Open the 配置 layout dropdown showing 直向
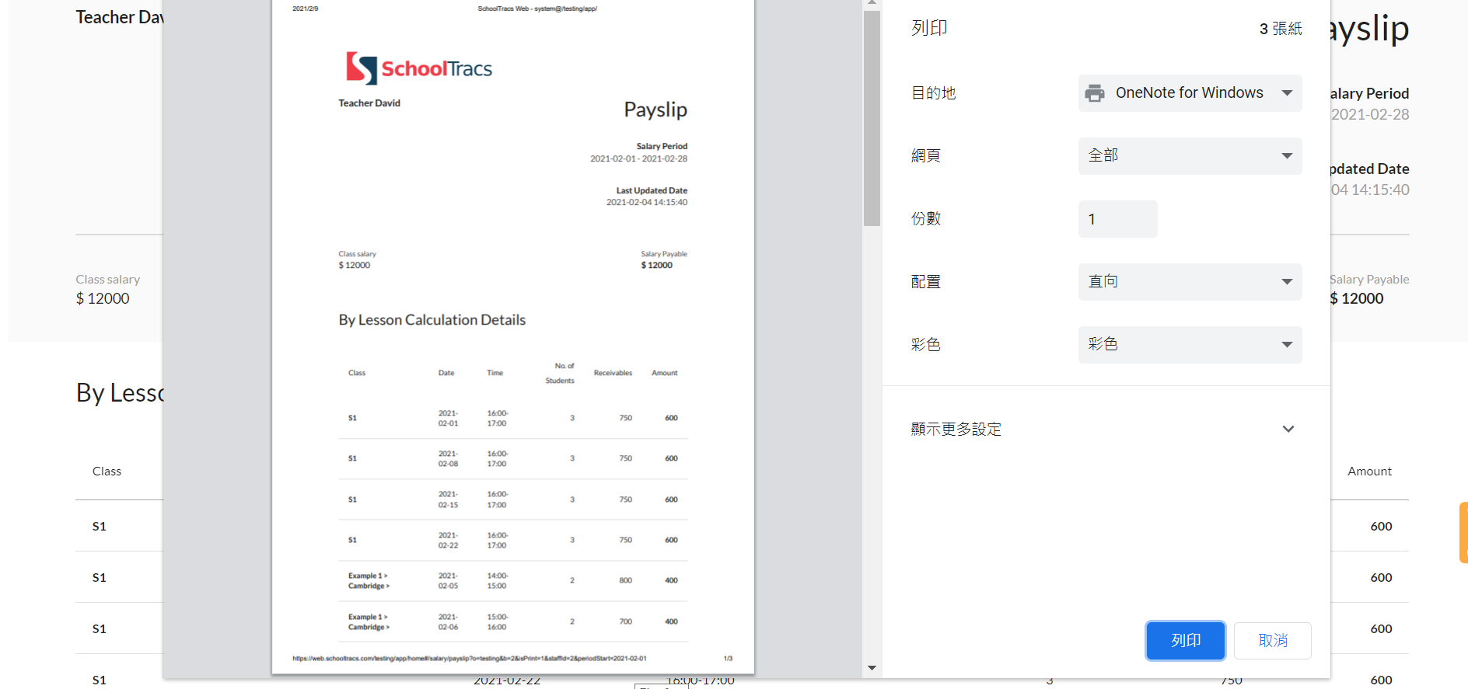 tap(1189, 282)
